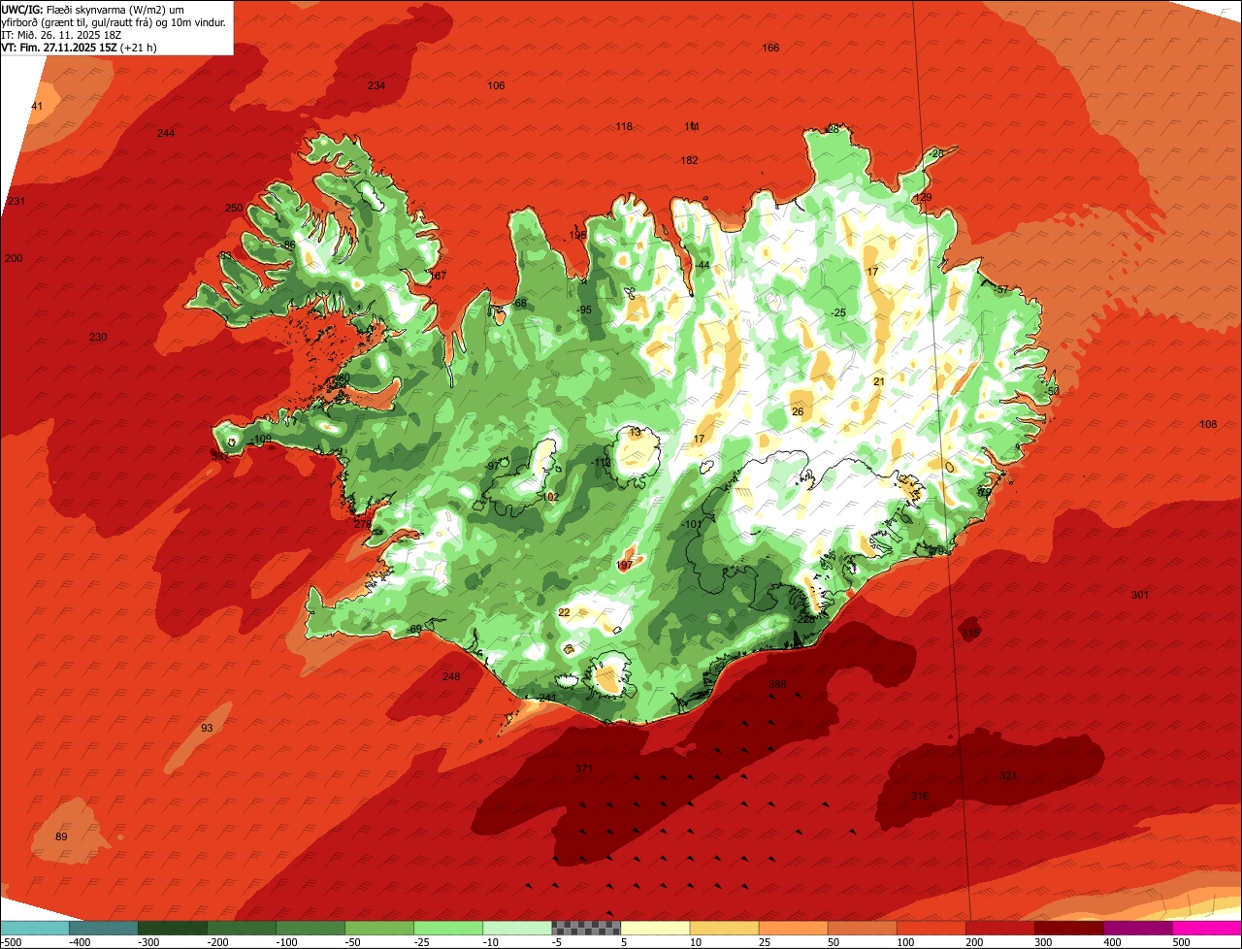Click the flux value '166' over northern sea
Viewport: 1242px width, 949px height.
point(770,48)
